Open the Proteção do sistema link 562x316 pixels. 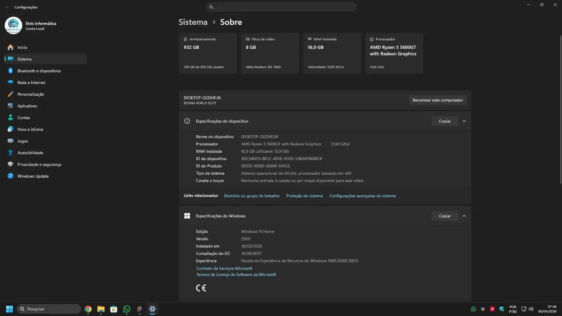tap(304, 196)
